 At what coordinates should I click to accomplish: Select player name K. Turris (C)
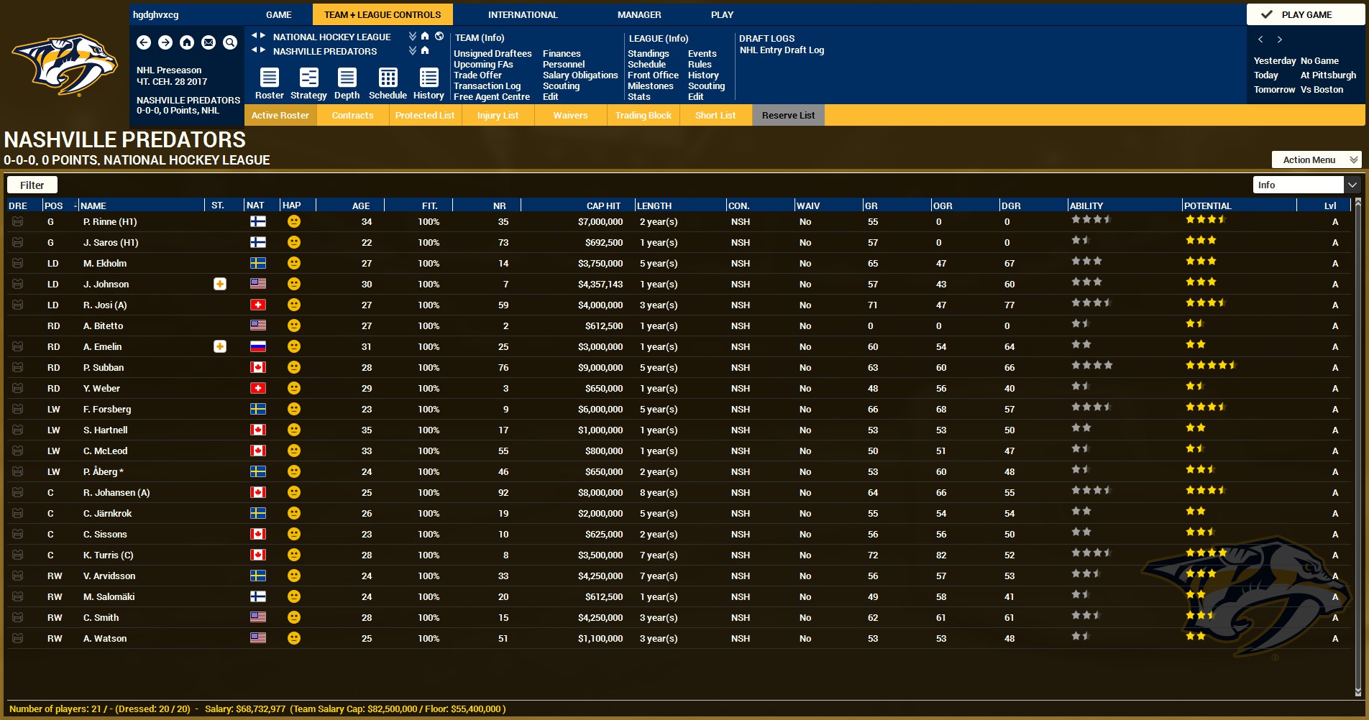coord(108,555)
